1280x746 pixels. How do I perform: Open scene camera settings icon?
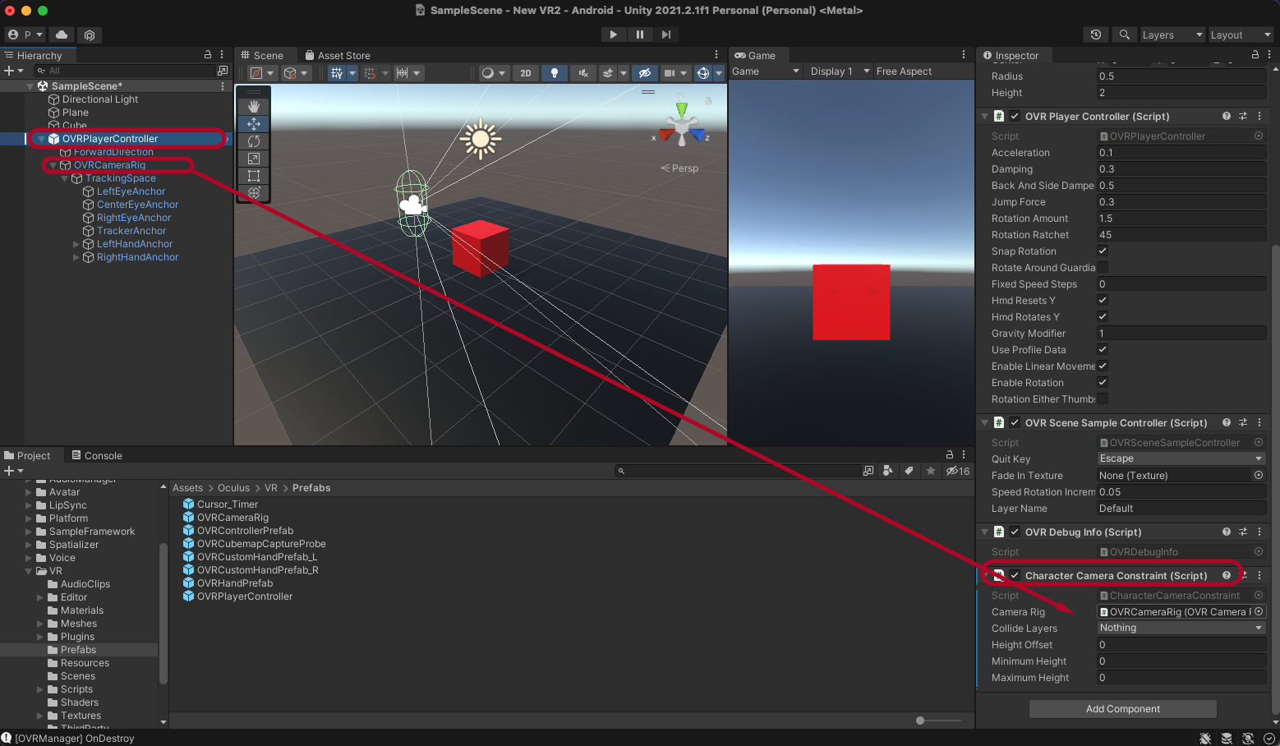point(670,73)
